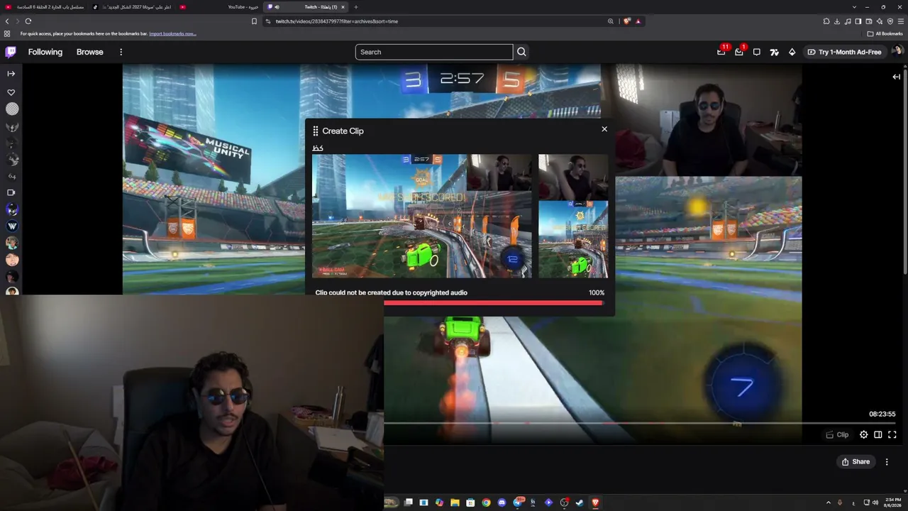Open the user avatar menu
The width and height of the screenshot is (908, 511).
(x=897, y=52)
